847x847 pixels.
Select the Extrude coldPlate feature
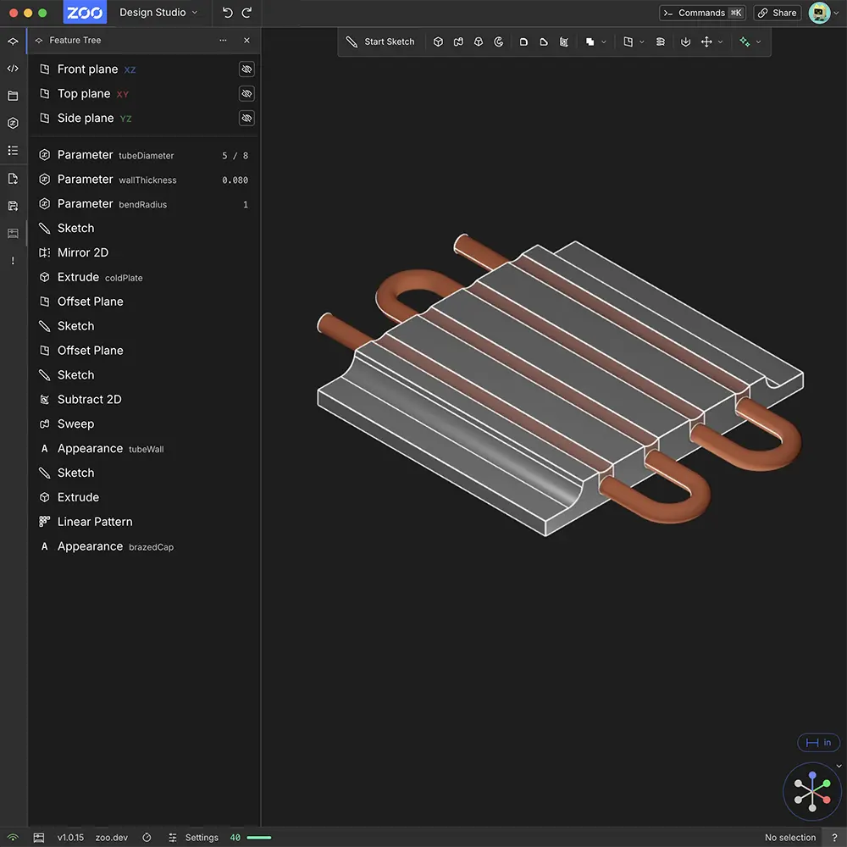99,277
